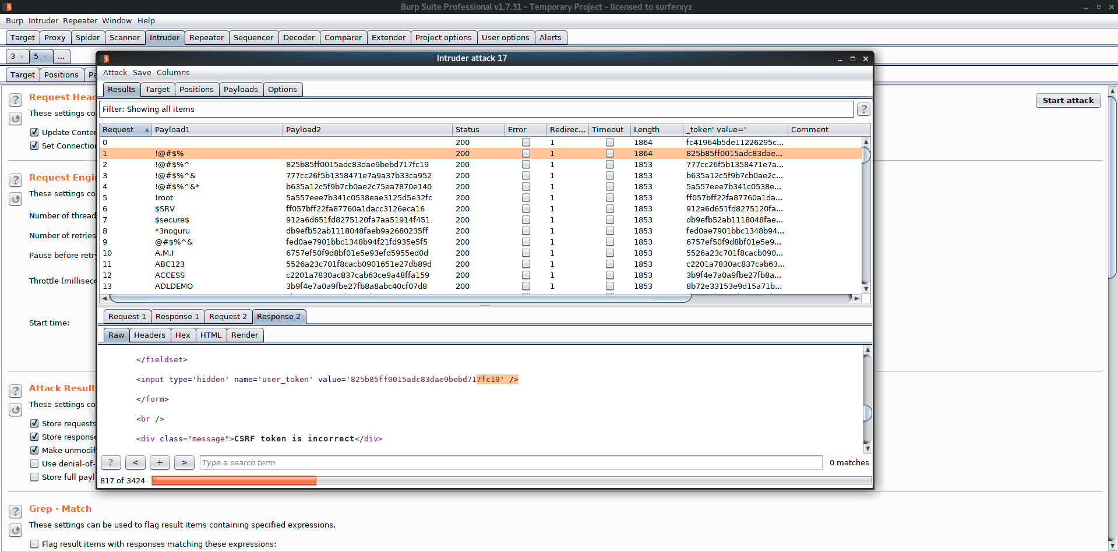Restore defaults for Attack Results section
The image size is (1118, 552).
point(16,410)
